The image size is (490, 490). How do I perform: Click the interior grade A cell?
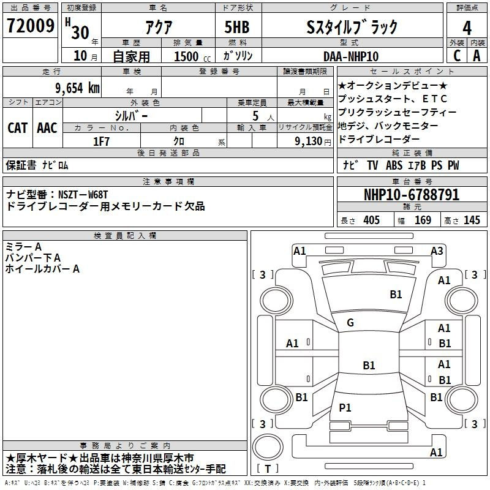[x=477, y=55]
